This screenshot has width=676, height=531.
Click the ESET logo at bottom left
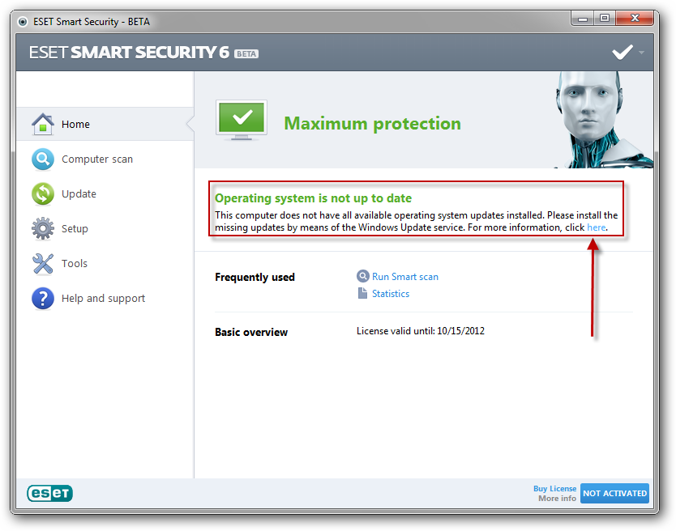(49, 493)
